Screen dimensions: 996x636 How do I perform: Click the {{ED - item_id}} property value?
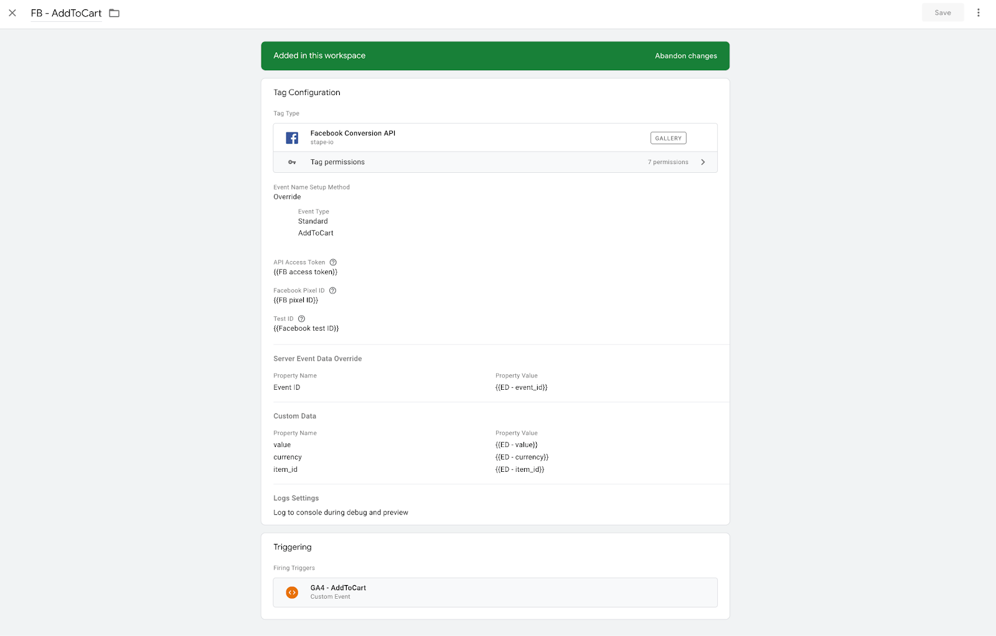pos(520,470)
